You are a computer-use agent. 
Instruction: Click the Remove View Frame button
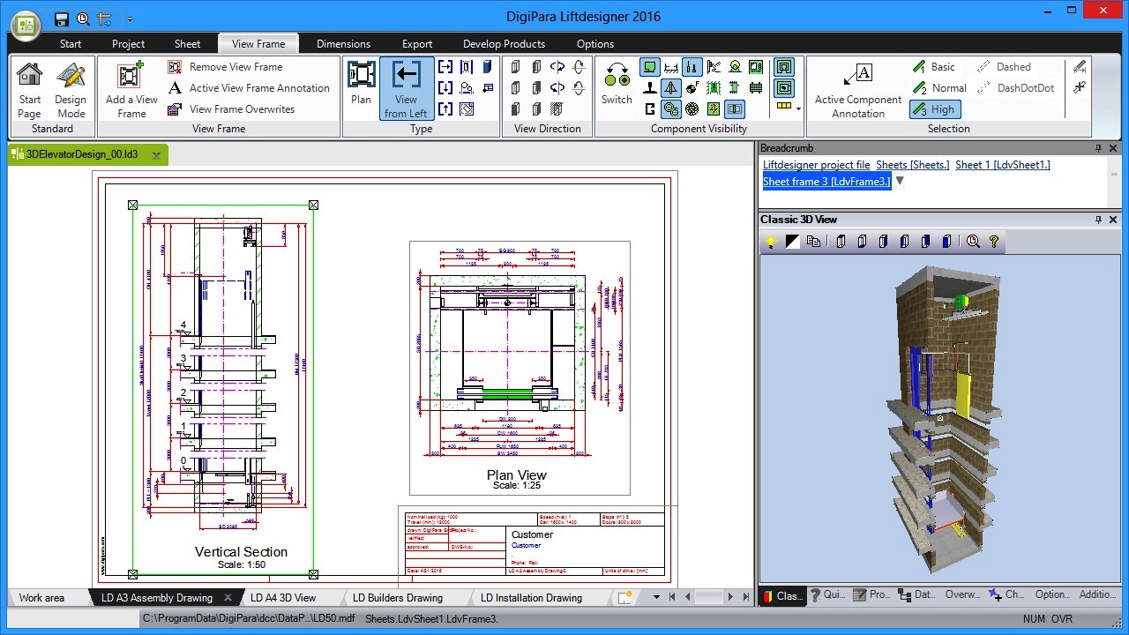[236, 66]
